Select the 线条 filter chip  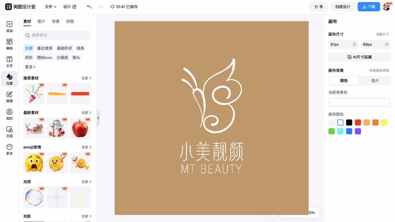[x=80, y=48]
